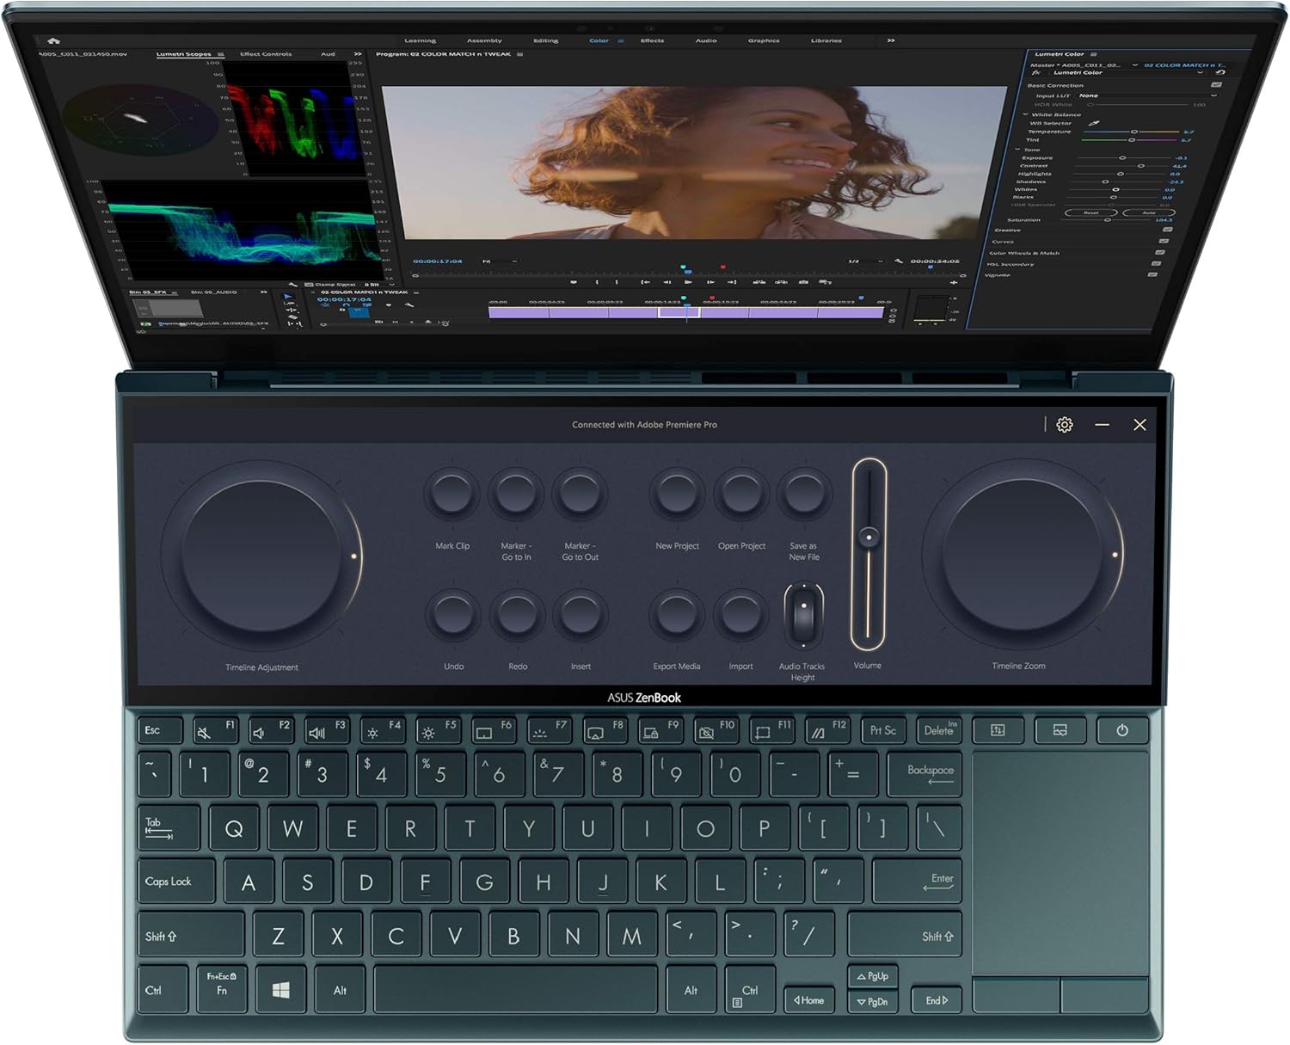Switch to the Editing workspace tab
1290x1045 pixels.
(x=545, y=40)
